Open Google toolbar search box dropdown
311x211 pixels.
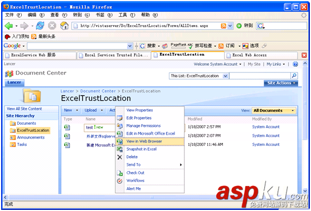(x=130, y=46)
